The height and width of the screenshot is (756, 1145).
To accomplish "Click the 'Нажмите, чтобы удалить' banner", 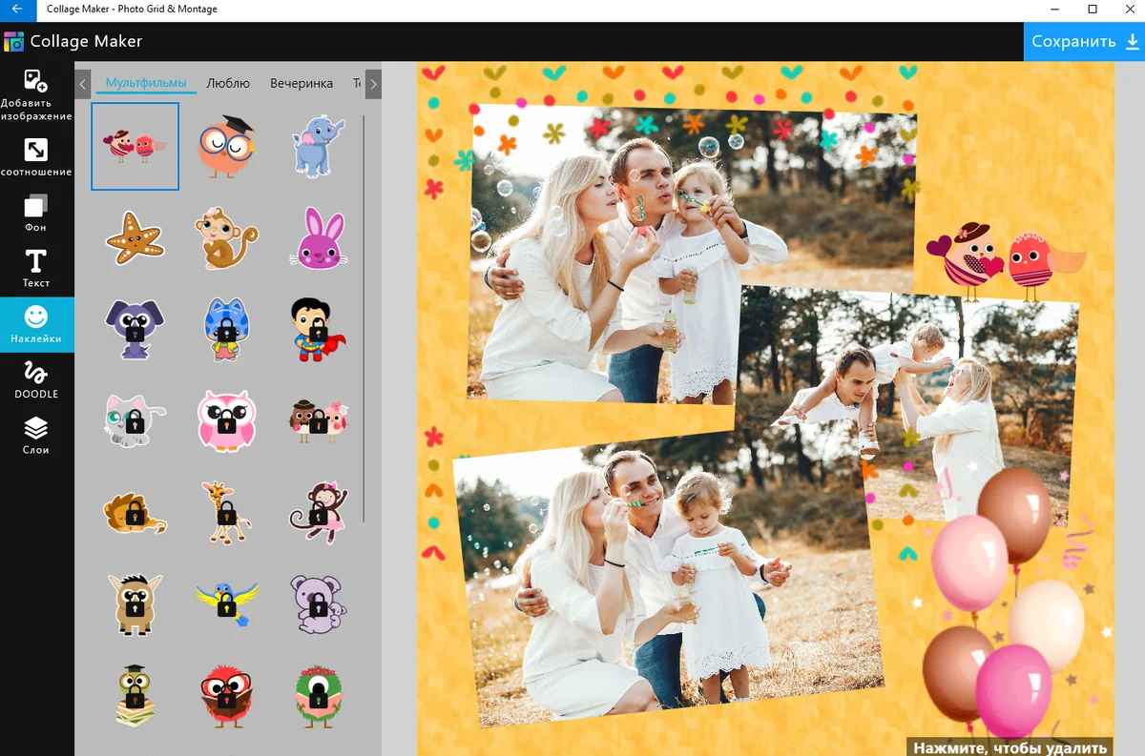I will click(1010, 747).
